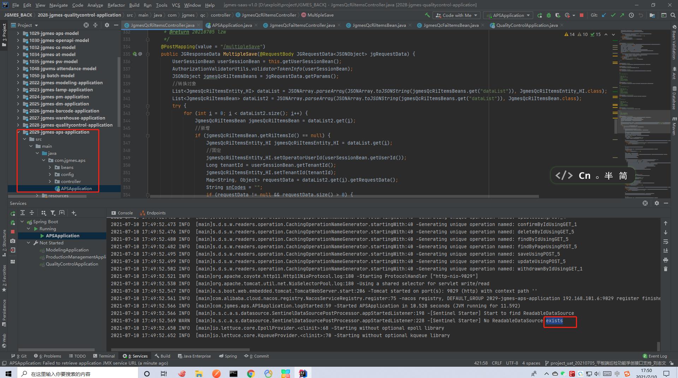Open Build tool window button
Screen dimensions: 678x378
coord(162,356)
